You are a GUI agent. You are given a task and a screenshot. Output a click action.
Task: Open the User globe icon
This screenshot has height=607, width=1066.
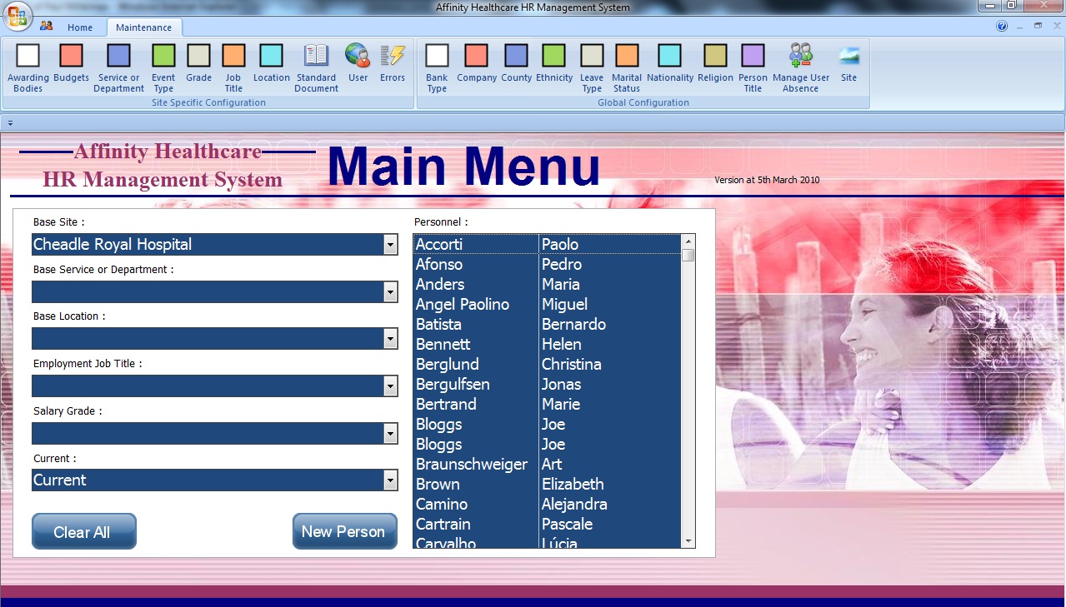[x=358, y=63]
